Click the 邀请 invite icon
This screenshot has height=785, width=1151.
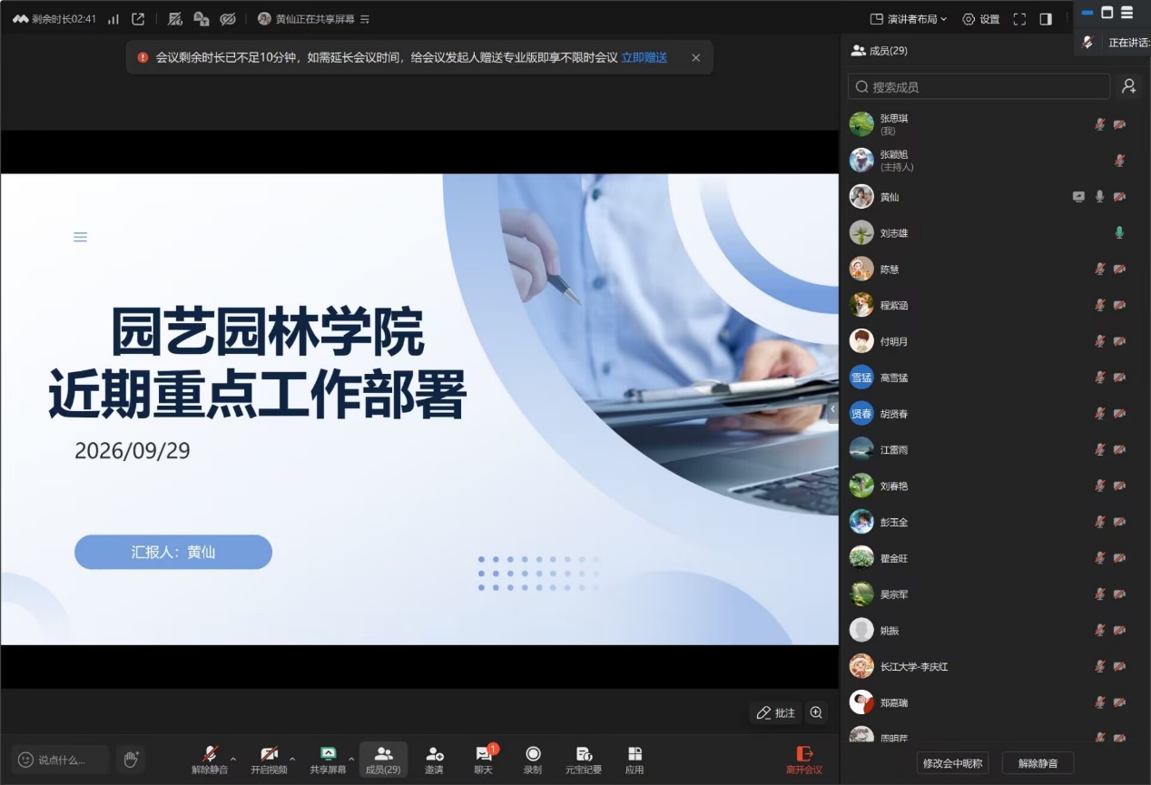(x=435, y=760)
